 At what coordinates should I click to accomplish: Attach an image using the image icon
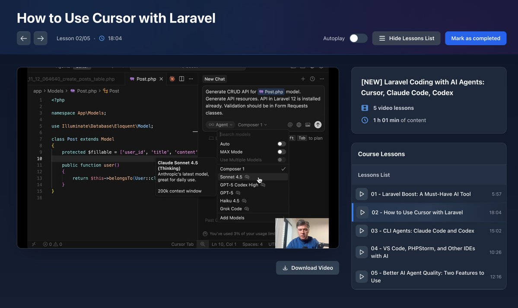pos(308,124)
